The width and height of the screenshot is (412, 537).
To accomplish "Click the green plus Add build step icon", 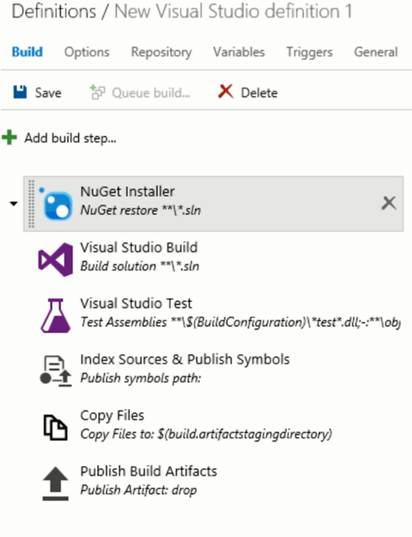I will point(9,138).
